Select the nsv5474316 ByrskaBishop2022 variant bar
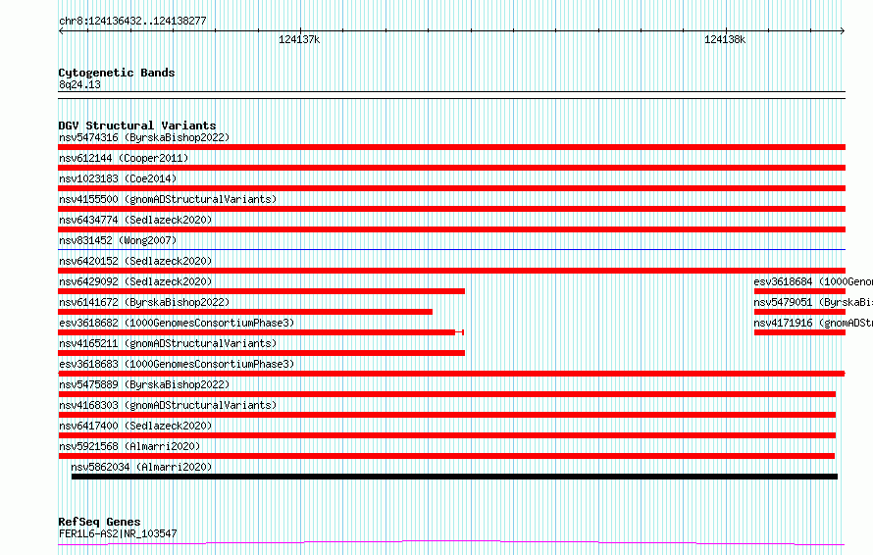This screenshot has width=873, height=555. point(451,147)
